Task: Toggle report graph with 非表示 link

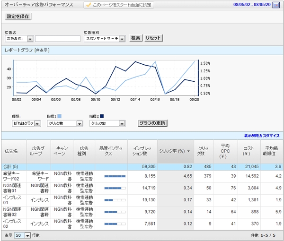Action: 42,50
